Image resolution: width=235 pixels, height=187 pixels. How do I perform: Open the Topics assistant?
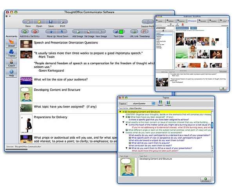(11, 53)
